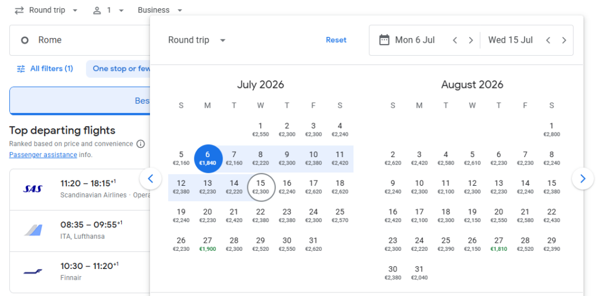Select August 30 priced €2,380

point(393,273)
